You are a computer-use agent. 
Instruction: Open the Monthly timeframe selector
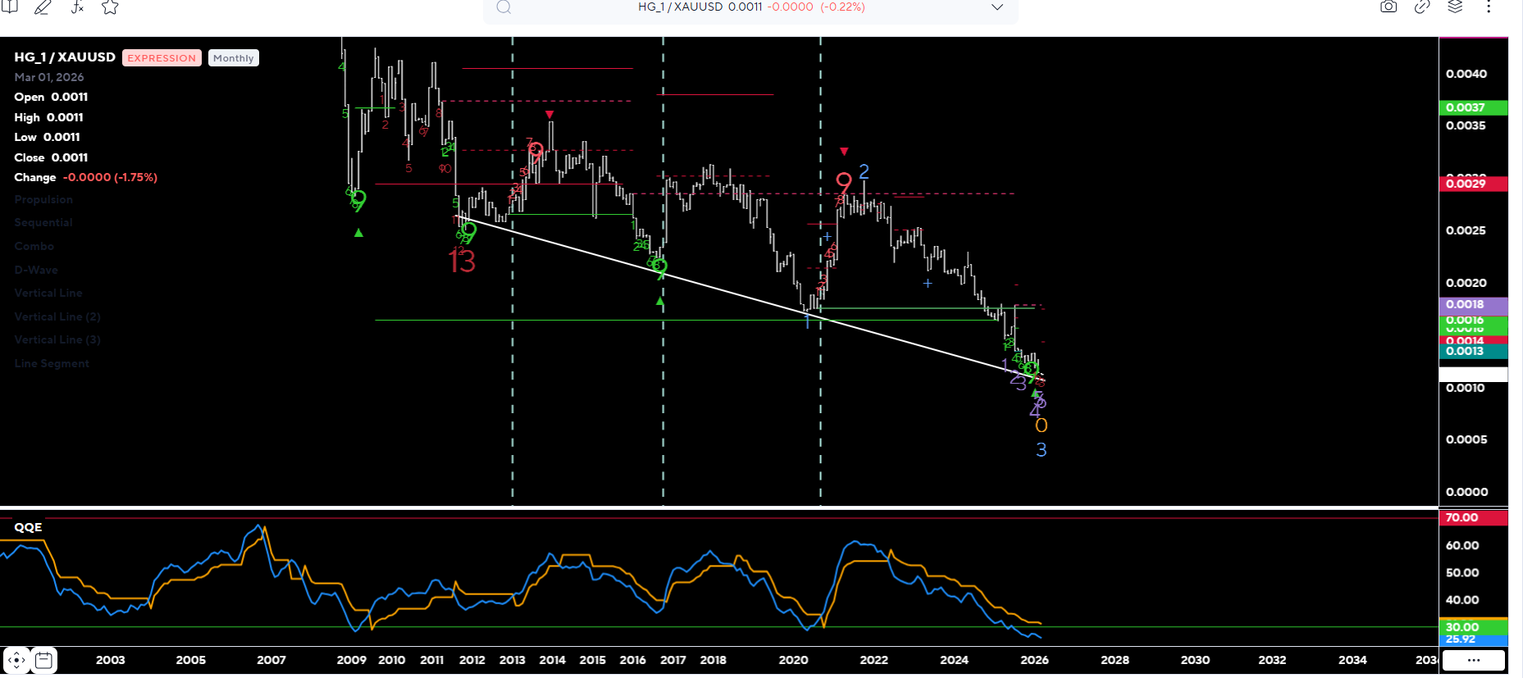(x=233, y=58)
